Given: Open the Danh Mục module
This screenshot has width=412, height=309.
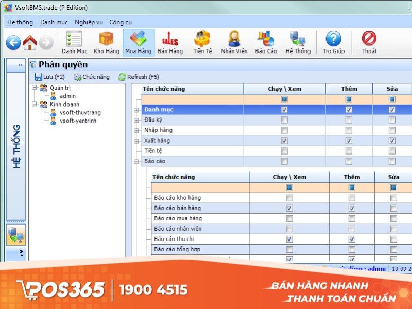Looking at the screenshot, I should [74, 42].
